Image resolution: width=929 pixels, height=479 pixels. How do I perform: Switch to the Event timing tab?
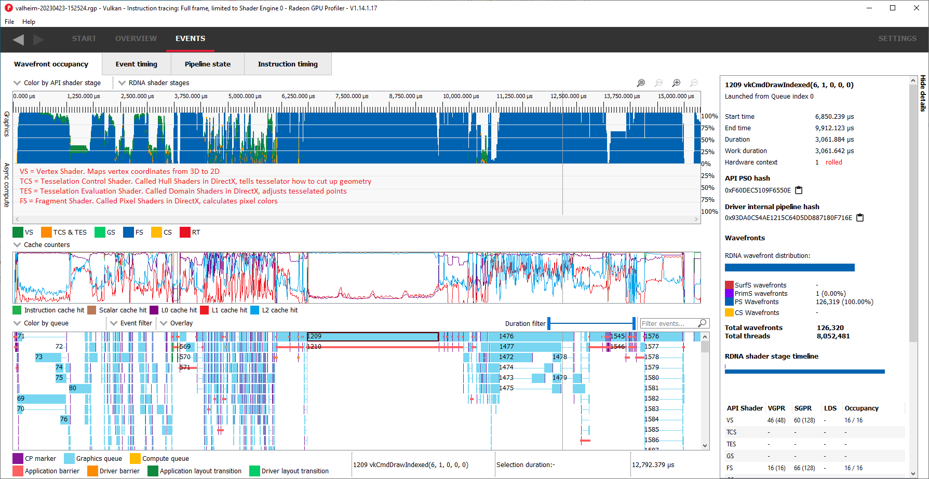(x=137, y=64)
